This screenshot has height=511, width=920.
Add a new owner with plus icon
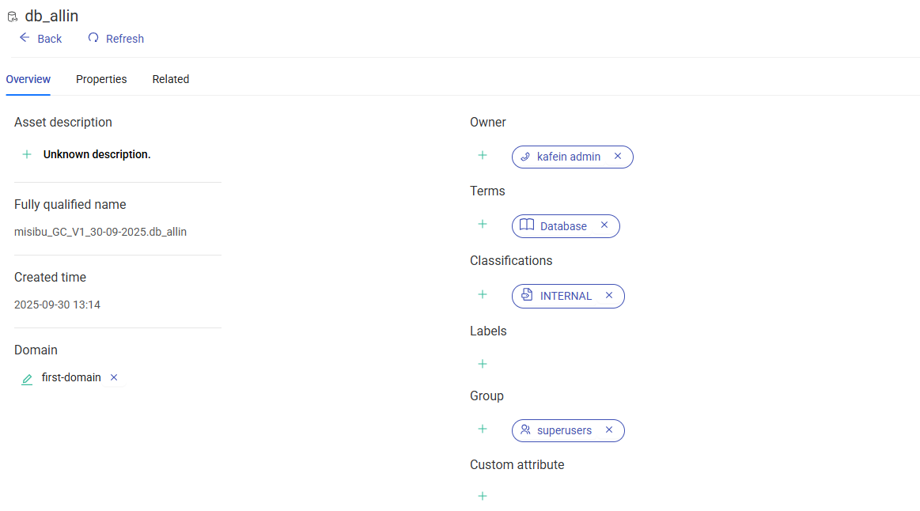483,156
